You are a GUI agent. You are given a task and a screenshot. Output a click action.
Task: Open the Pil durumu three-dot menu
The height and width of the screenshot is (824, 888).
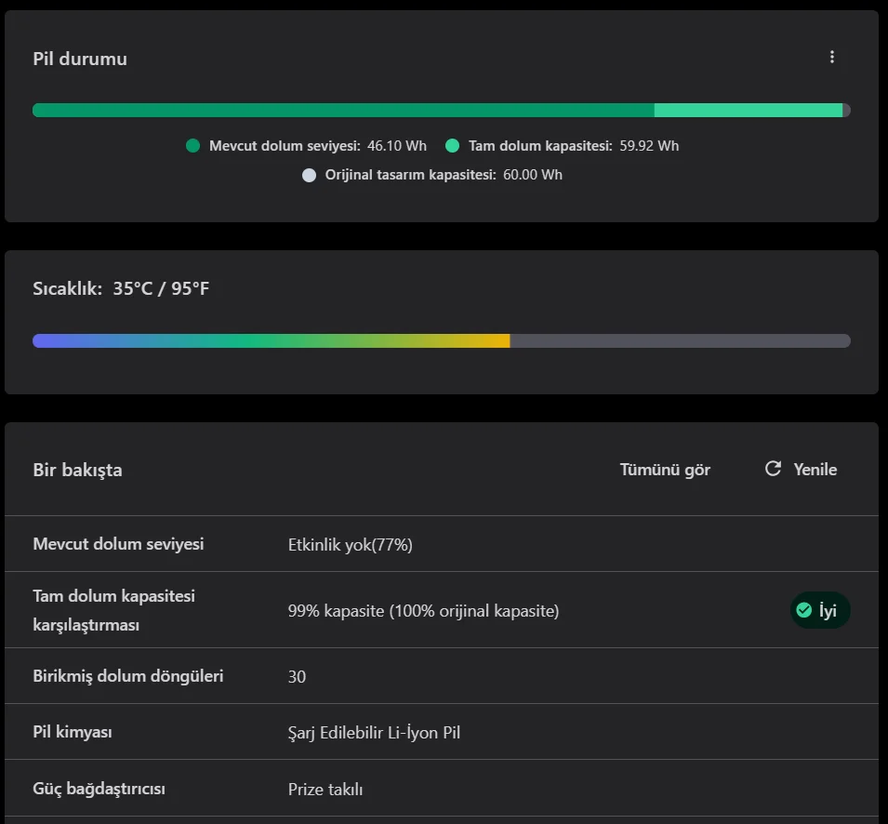click(x=831, y=58)
